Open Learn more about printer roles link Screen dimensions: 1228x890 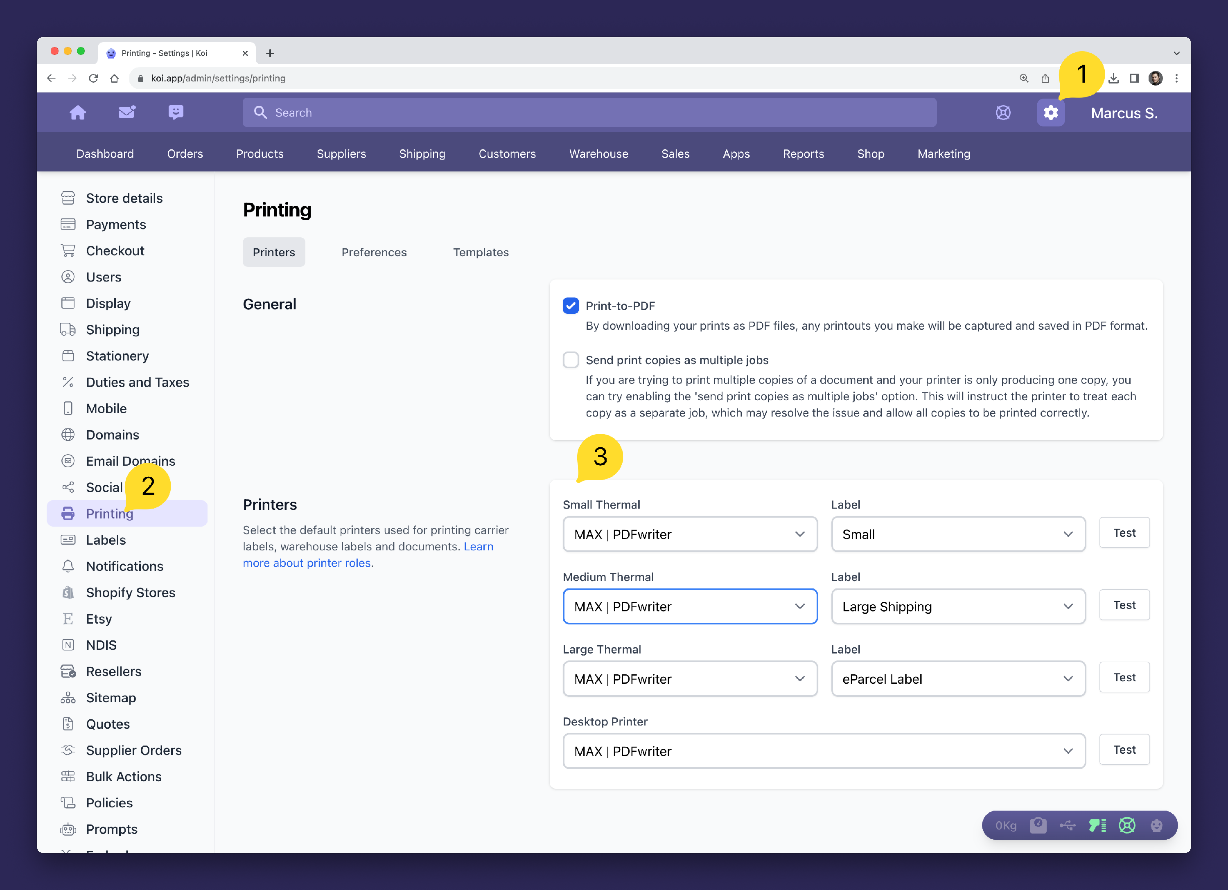(307, 563)
